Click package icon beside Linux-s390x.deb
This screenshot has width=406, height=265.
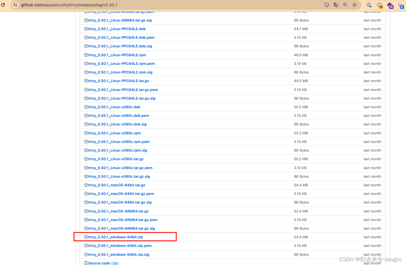click(x=86, y=107)
